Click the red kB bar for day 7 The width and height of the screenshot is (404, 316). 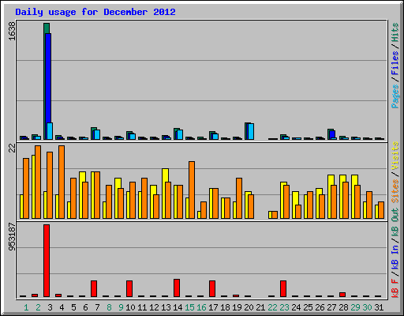pos(94,289)
